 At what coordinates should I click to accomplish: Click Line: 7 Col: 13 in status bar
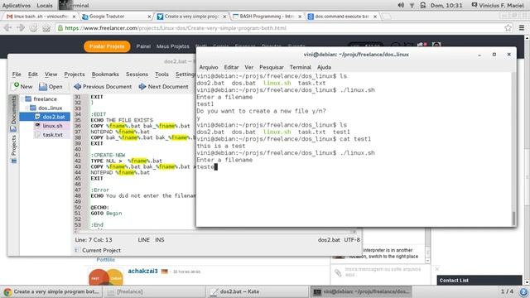tap(94, 240)
